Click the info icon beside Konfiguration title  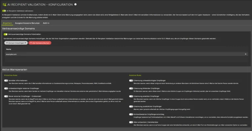(x=75, y=4)
